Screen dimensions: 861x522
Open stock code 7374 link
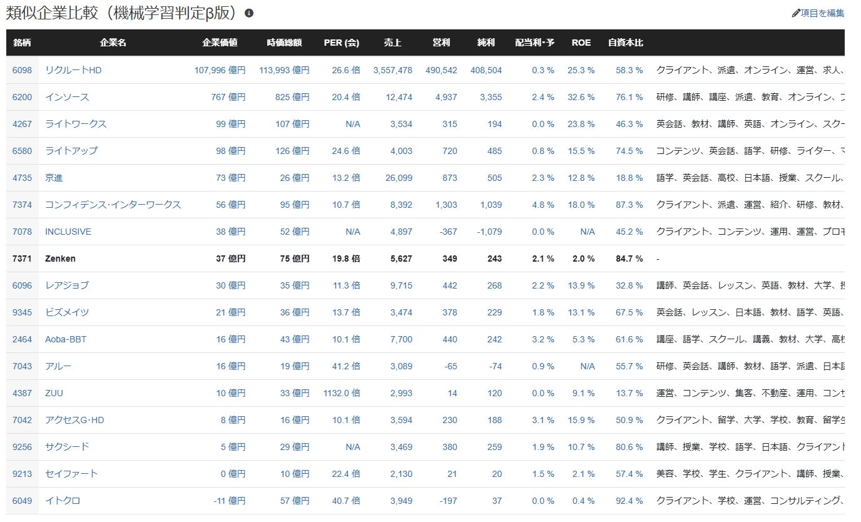click(22, 205)
